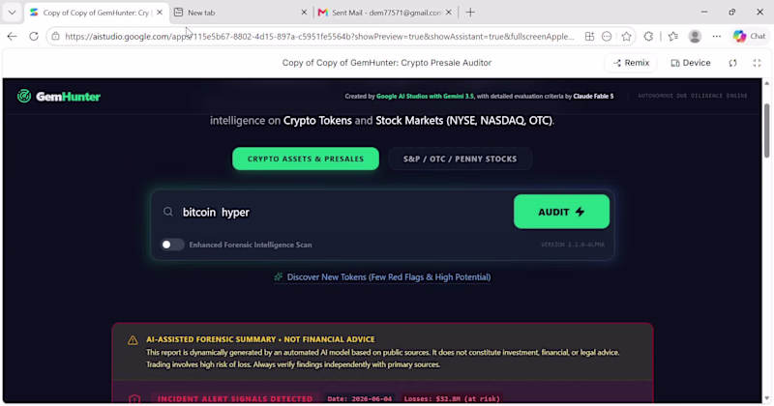View site info via the lock icon
The image size is (774, 406).
56,36
